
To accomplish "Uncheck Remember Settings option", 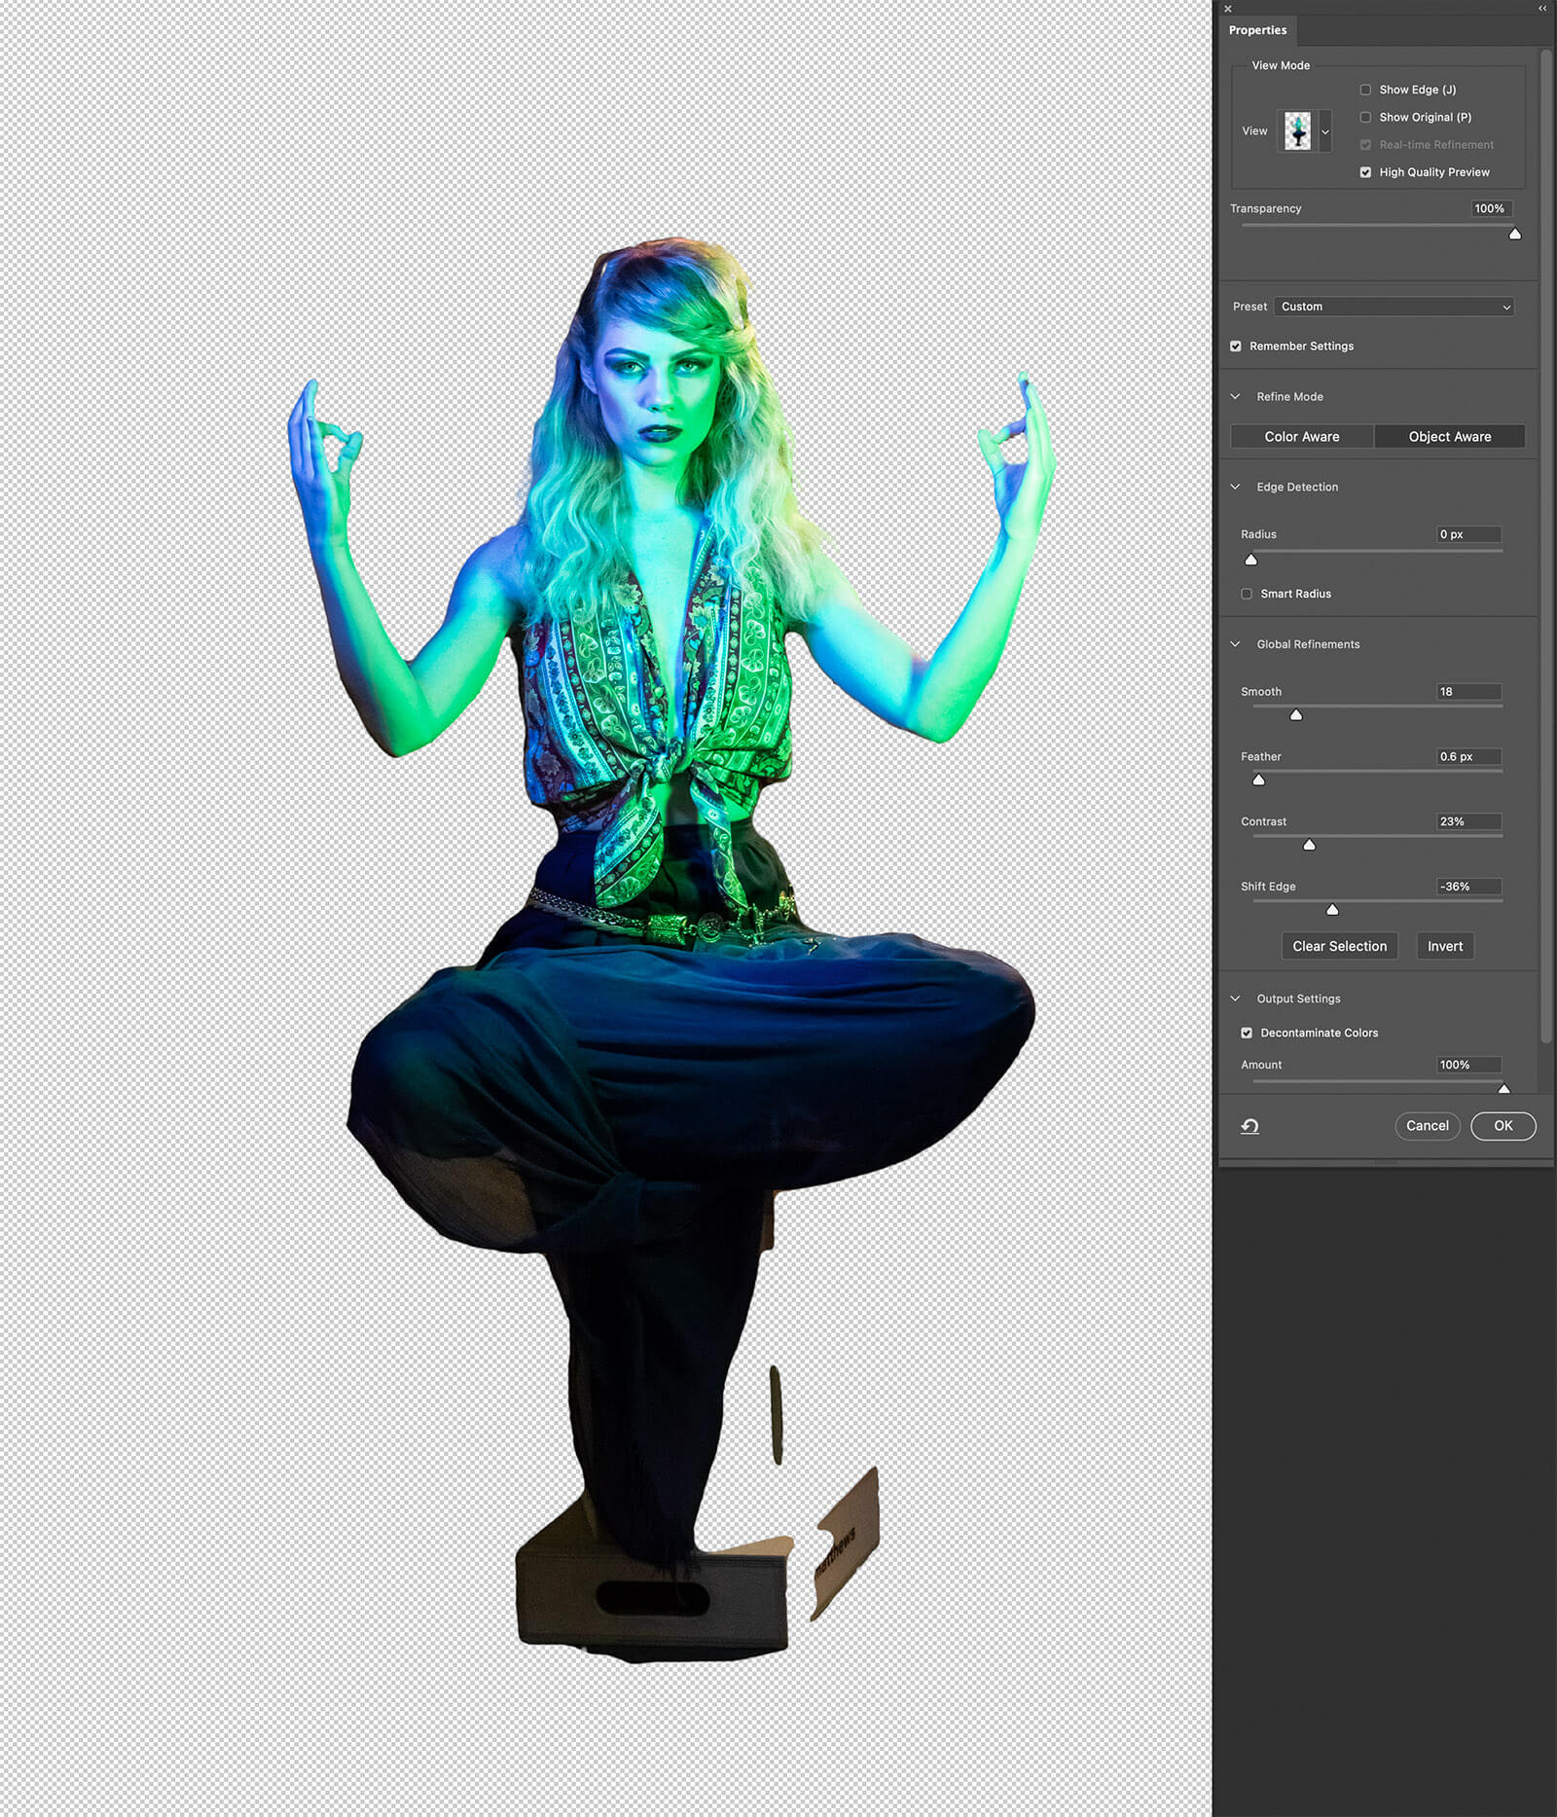I will coord(1236,346).
